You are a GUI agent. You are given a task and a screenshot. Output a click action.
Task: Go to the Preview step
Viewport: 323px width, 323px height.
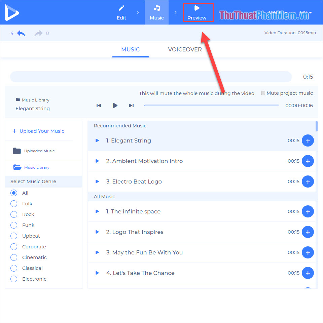pyautogui.click(x=197, y=12)
